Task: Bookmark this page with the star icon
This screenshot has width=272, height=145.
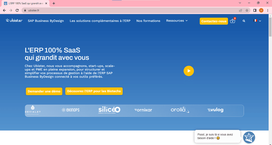Action: (247, 10)
